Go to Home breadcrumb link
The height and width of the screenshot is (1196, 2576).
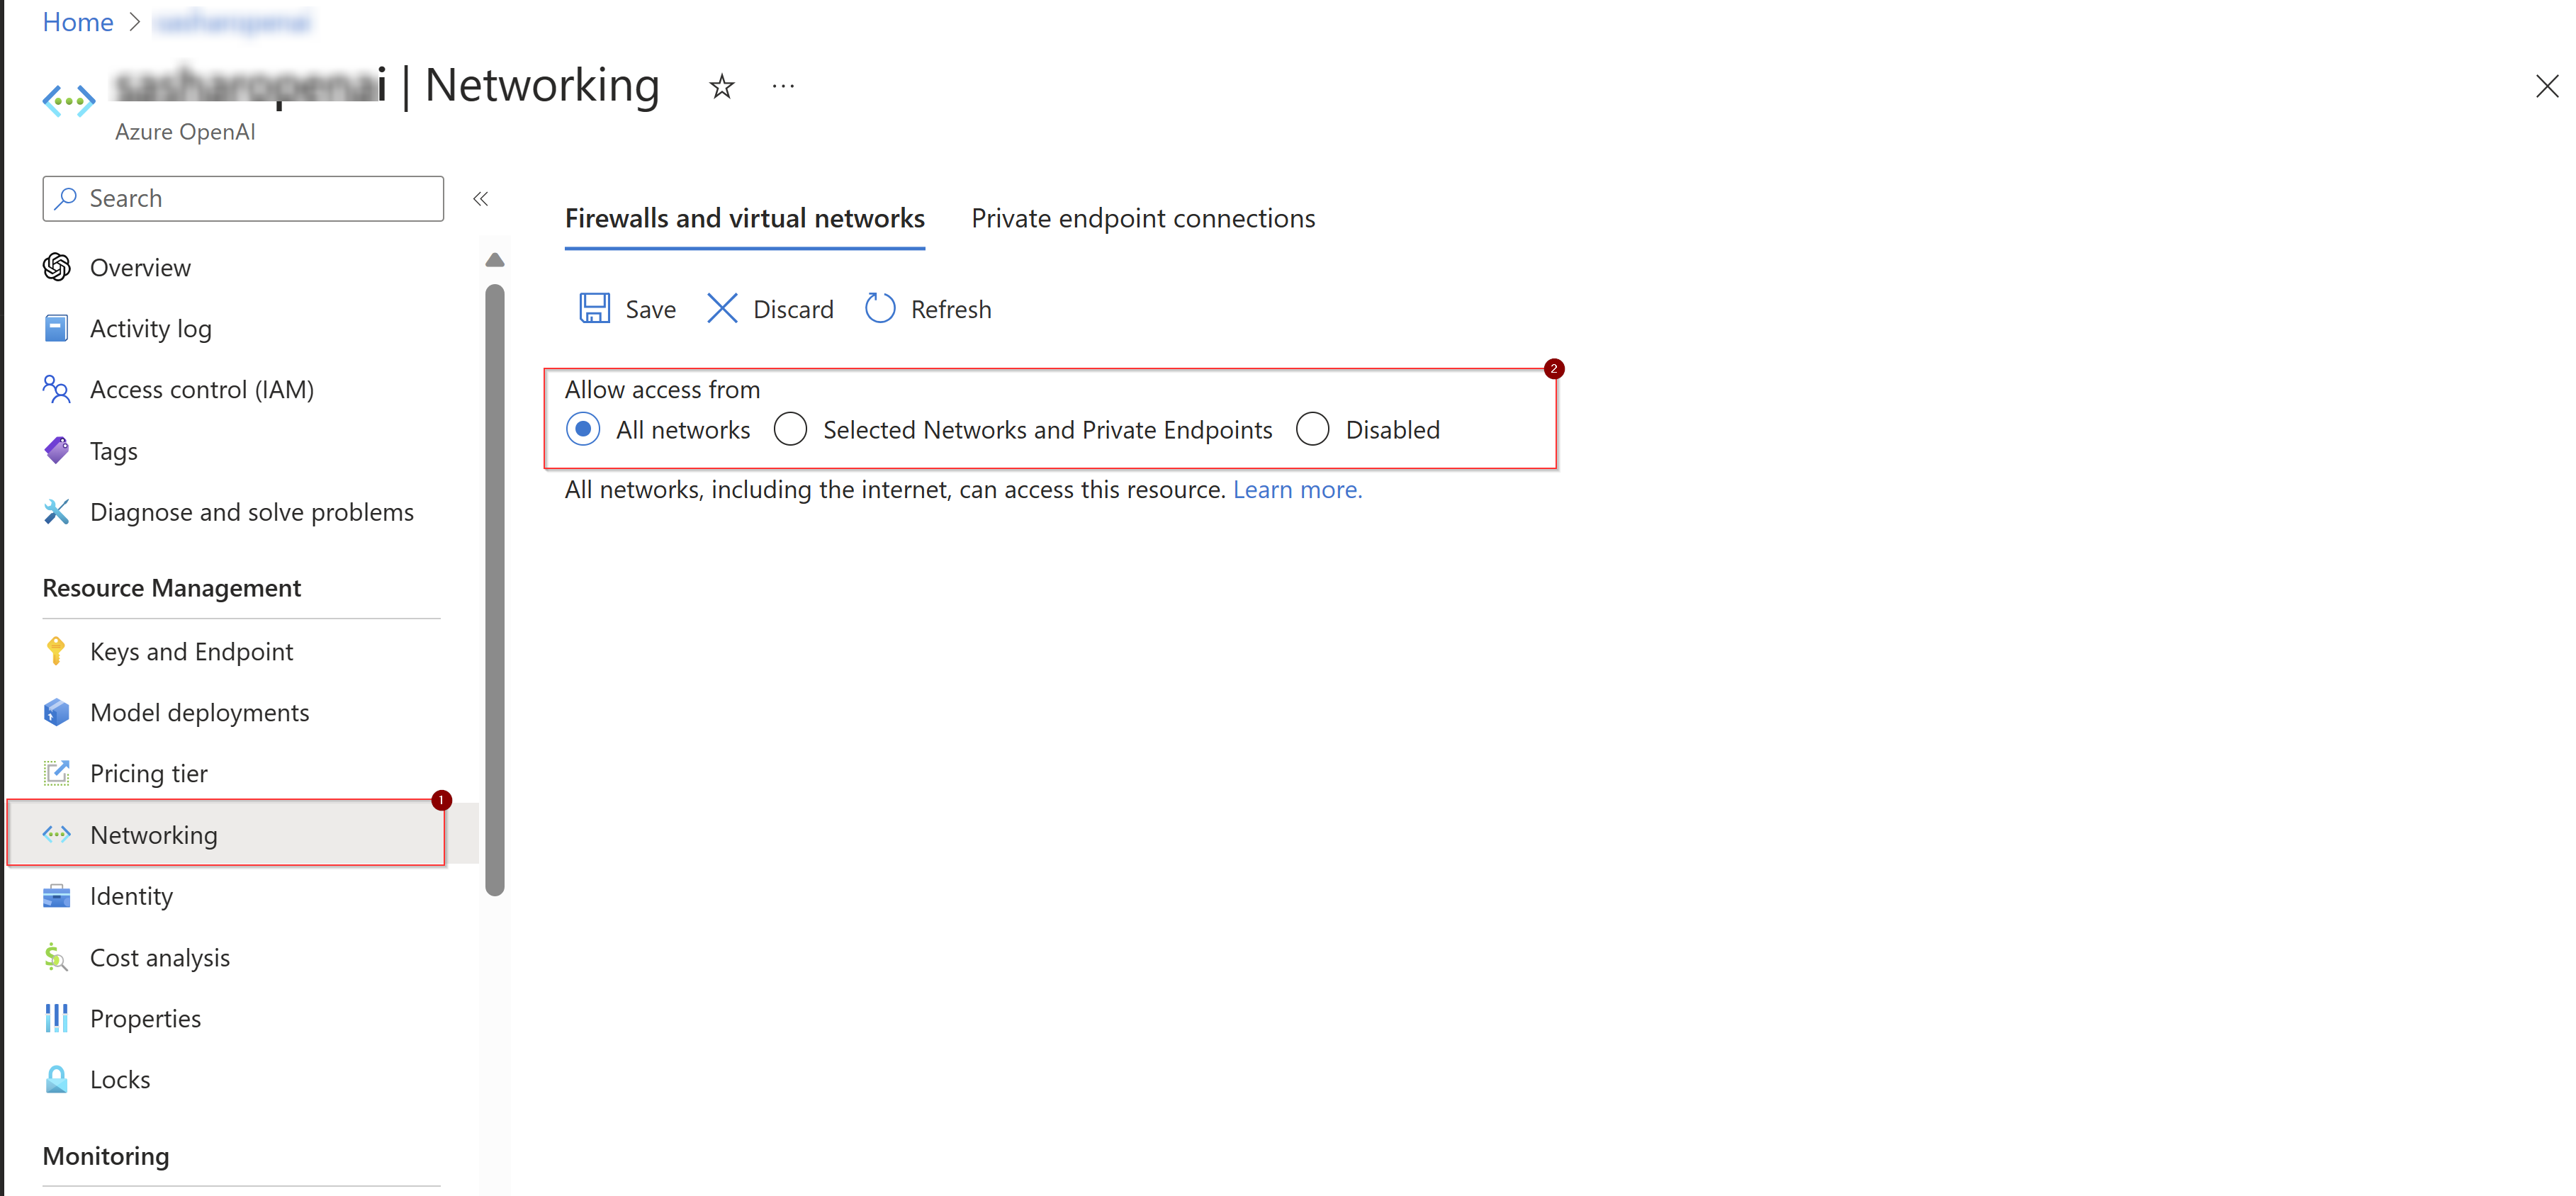(x=77, y=21)
